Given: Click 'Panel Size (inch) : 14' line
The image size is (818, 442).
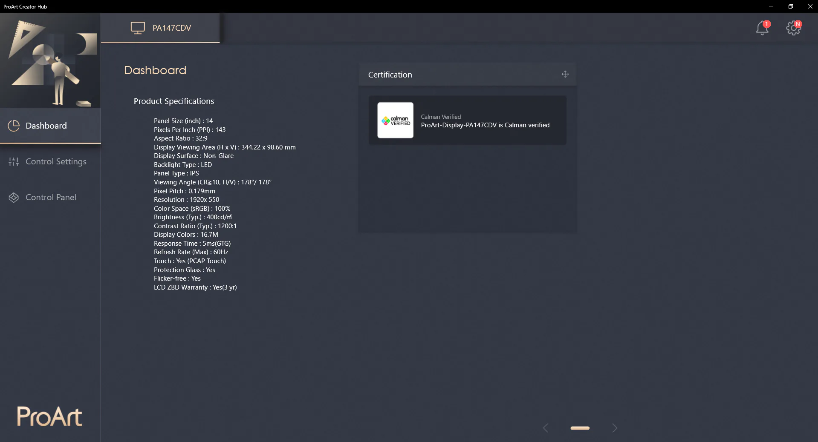Looking at the screenshot, I should pyautogui.click(x=183, y=121).
